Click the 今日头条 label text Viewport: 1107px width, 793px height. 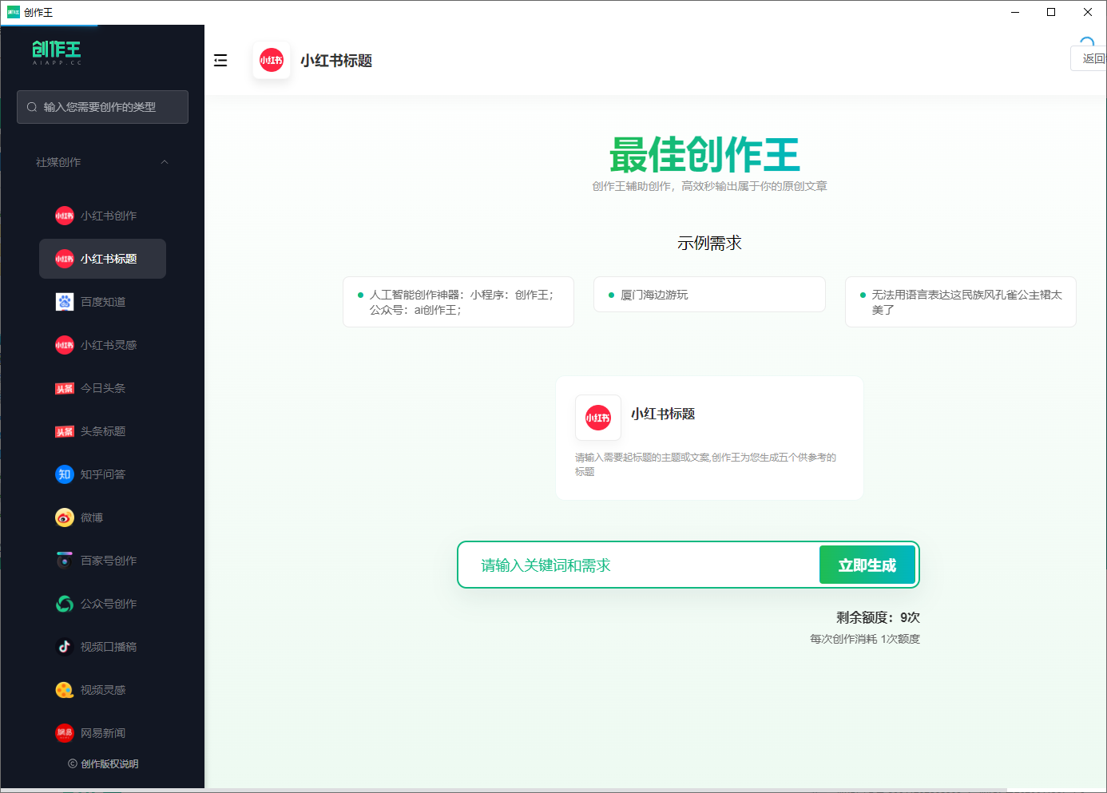[103, 388]
